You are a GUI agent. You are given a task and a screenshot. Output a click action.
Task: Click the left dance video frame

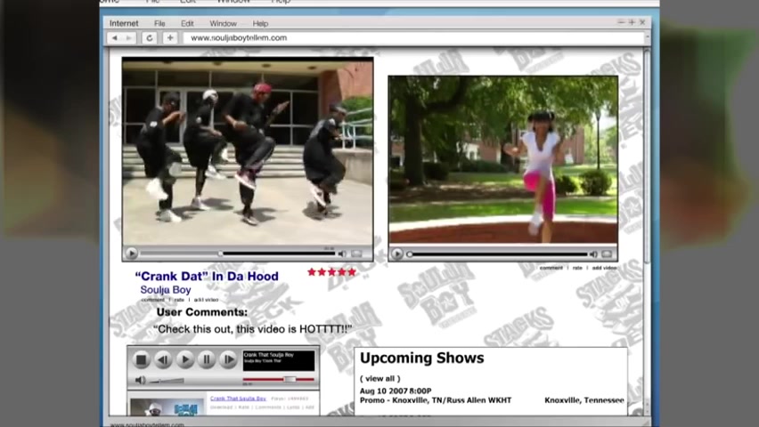click(x=248, y=152)
